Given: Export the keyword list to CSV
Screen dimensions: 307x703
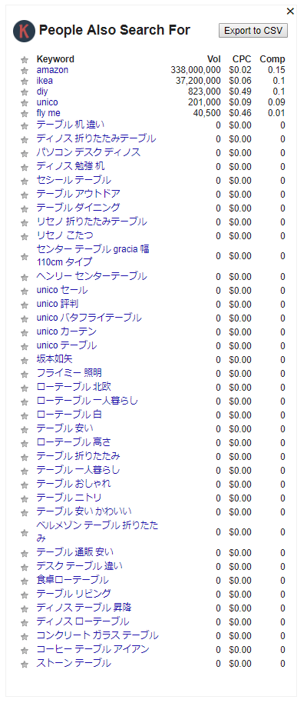Looking at the screenshot, I should 253,31.
